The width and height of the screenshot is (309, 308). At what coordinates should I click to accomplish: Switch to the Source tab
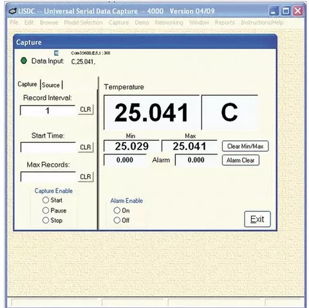(x=51, y=85)
